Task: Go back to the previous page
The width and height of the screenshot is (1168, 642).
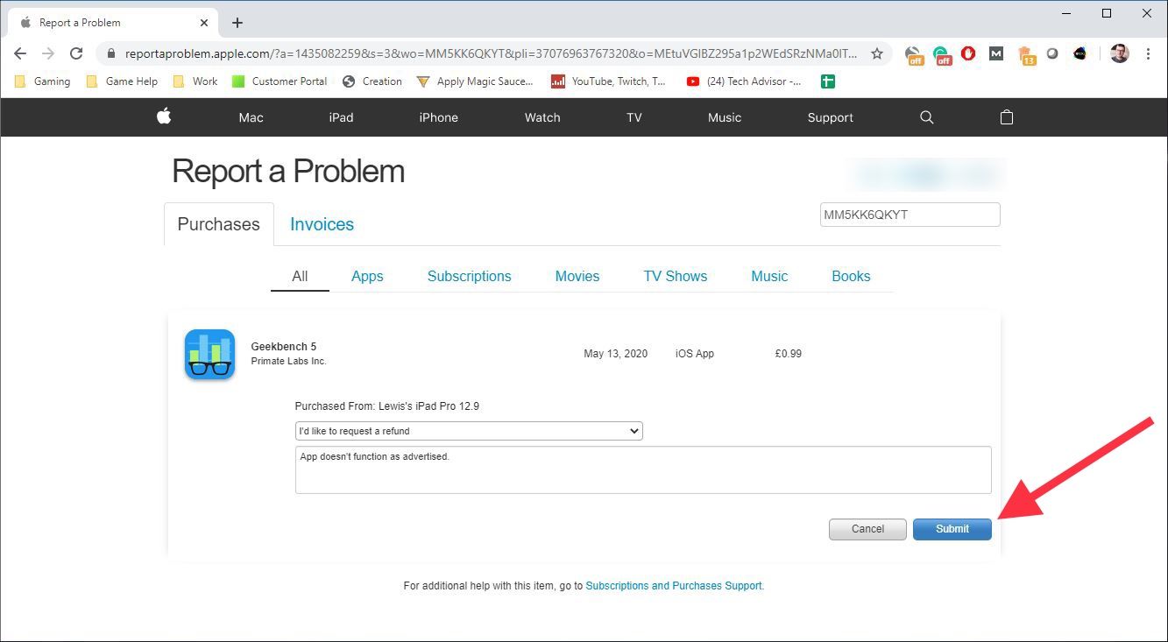Action: pyautogui.click(x=20, y=53)
